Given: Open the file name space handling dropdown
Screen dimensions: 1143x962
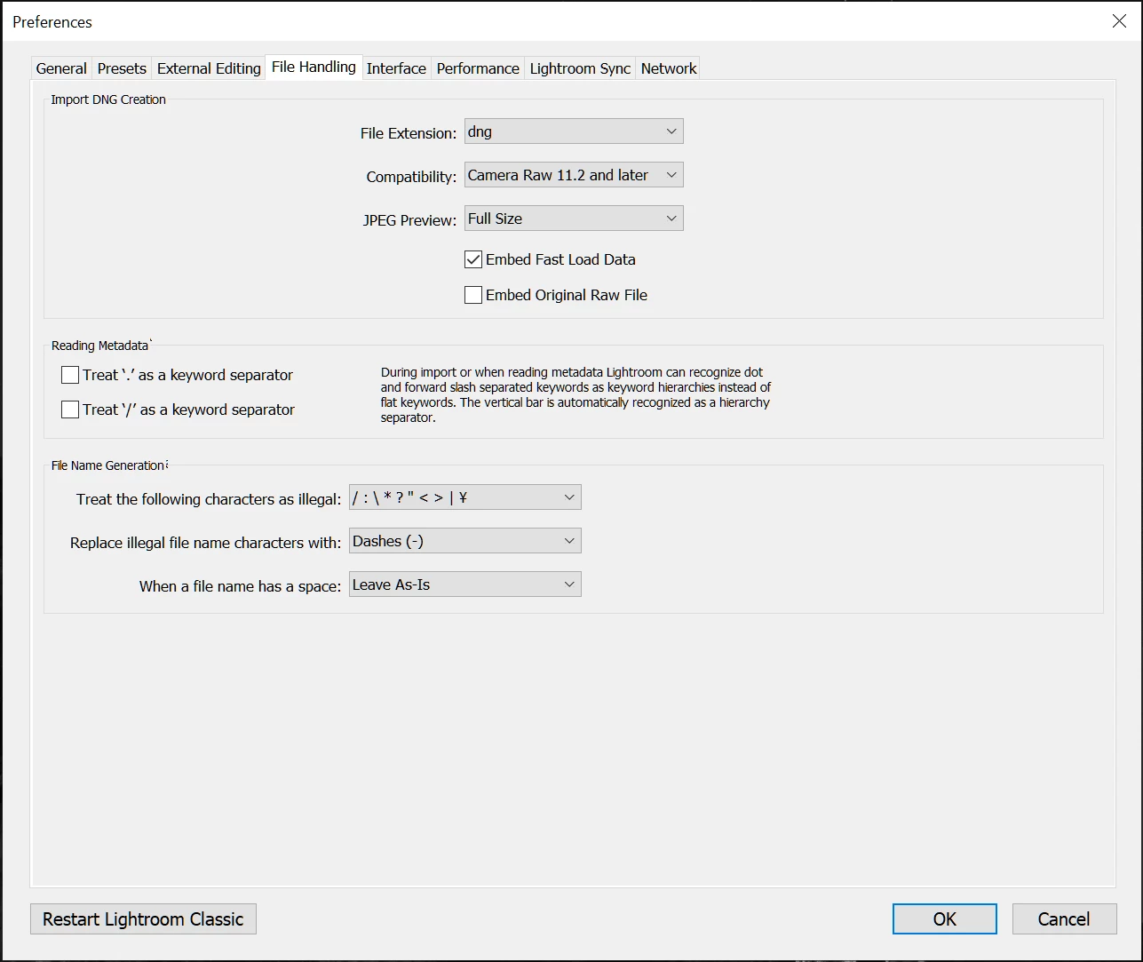Looking at the screenshot, I should point(465,584).
